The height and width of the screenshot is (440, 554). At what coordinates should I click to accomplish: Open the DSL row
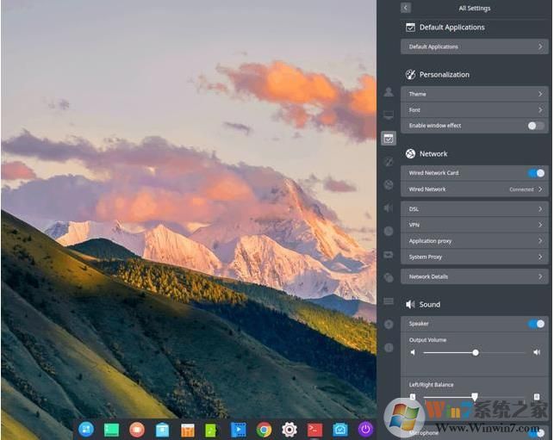474,208
